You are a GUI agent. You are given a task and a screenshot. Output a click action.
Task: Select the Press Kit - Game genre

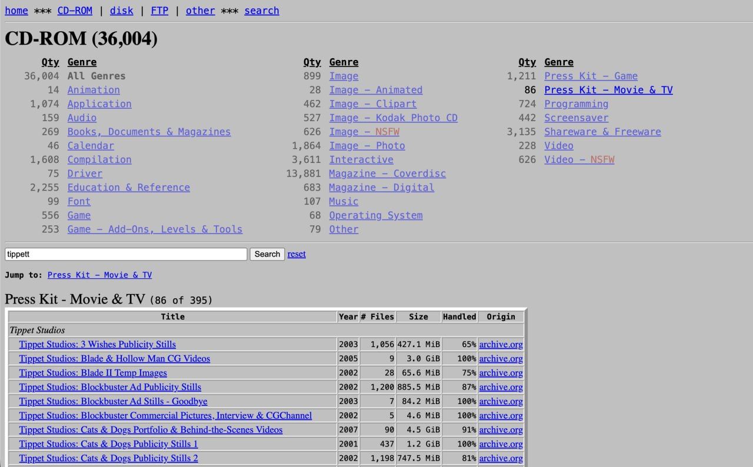[x=591, y=76]
